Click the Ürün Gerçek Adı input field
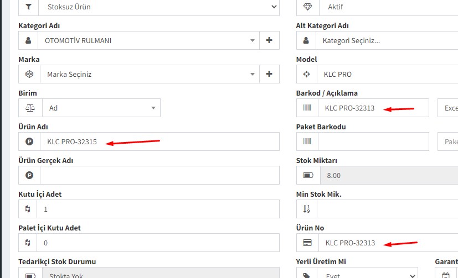 point(159,175)
